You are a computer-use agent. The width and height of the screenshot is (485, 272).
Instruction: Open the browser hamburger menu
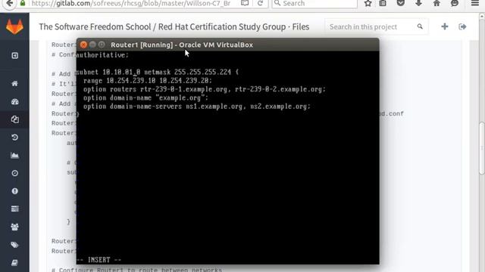pyautogui.click(x=475, y=3)
